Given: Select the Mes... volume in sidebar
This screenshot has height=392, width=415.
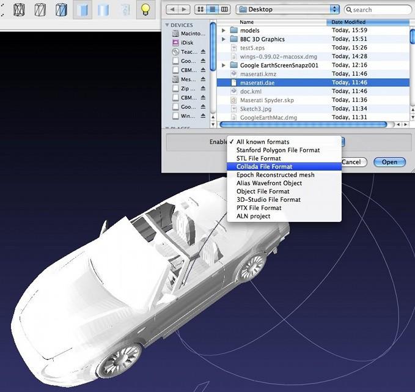Looking at the screenshot, I should 184,80.
